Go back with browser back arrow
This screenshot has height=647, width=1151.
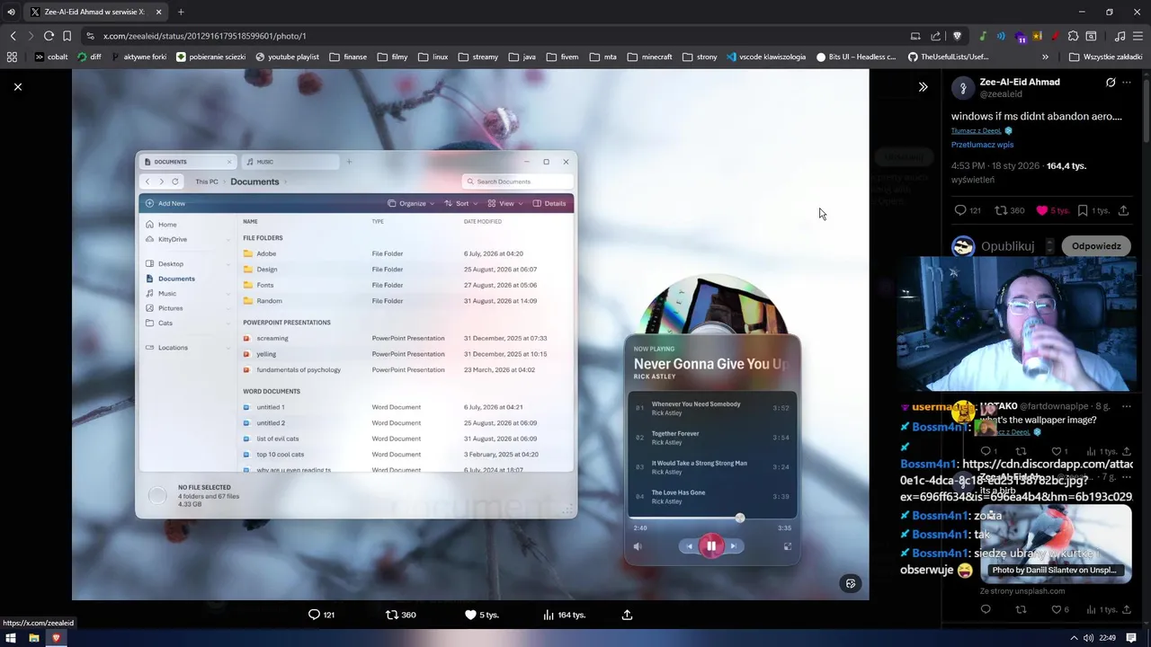tap(13, 36)
